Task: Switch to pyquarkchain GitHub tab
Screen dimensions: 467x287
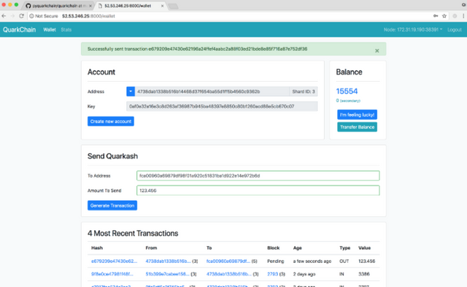Action: (58, 6)
